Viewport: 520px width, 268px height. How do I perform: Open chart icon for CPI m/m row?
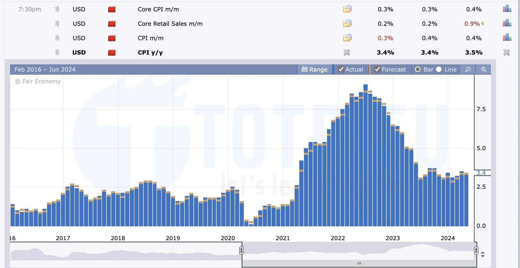[x=507, y=38]
